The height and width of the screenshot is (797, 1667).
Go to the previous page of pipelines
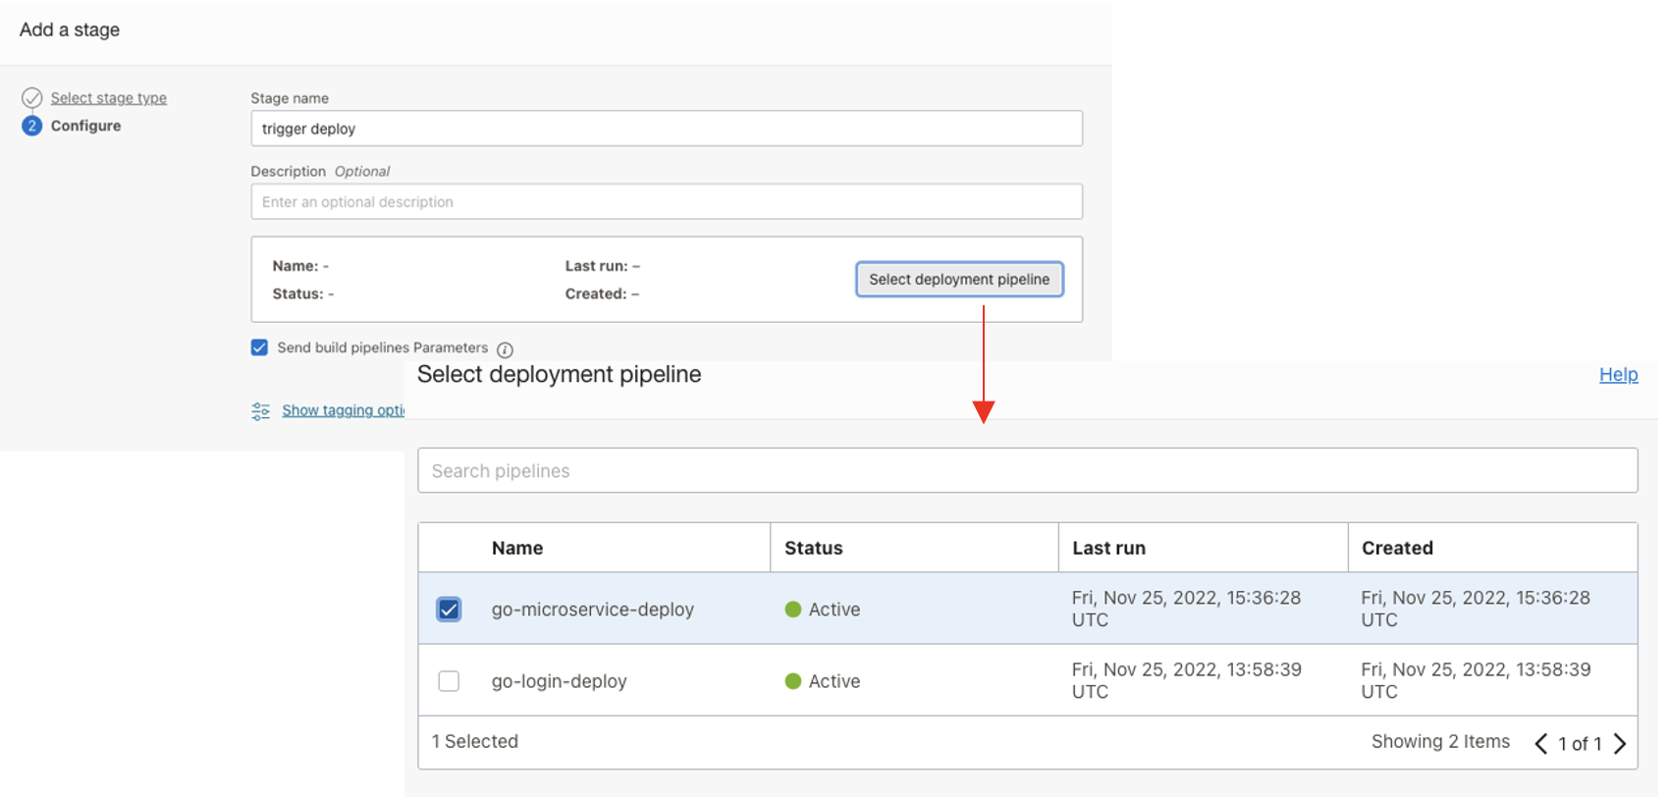coord(1541,744)
